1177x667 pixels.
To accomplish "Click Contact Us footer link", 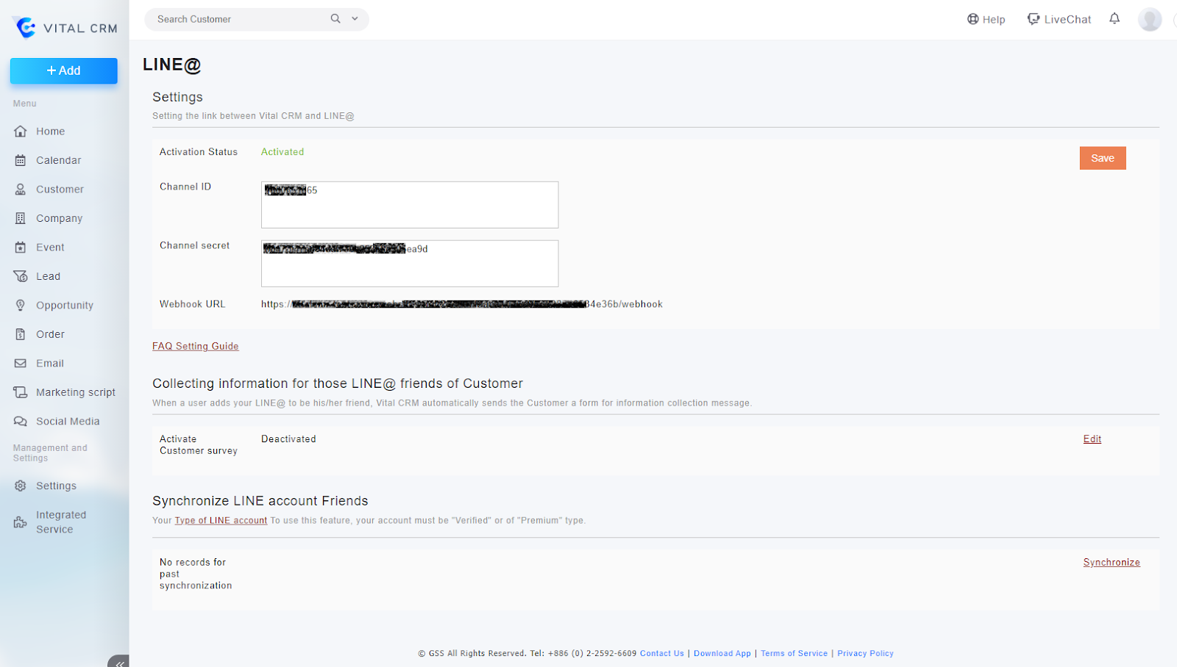I will click(x=662, y=653).
